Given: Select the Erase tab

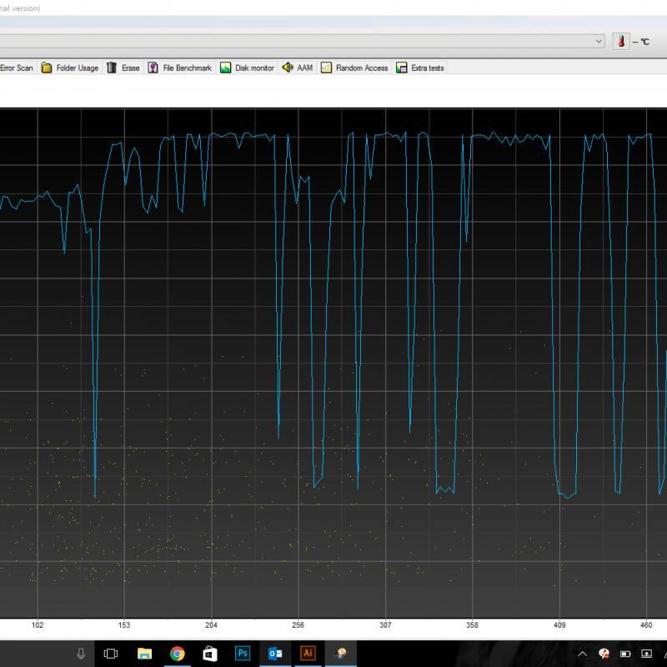Looking at the screenshot, I should 123,68.
